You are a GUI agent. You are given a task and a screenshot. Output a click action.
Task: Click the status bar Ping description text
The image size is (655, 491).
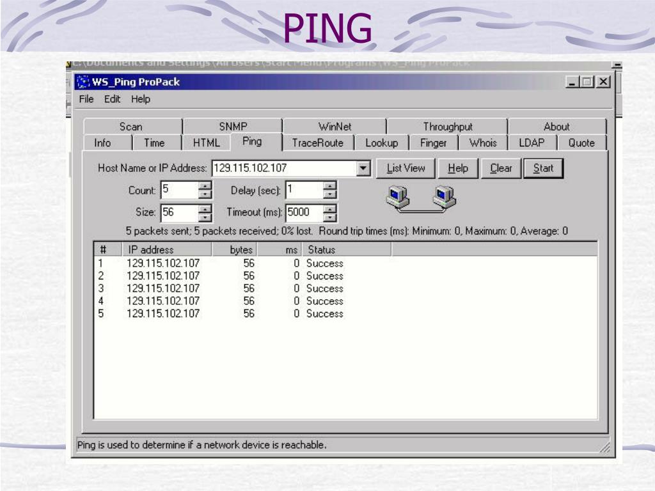[201, 445]
